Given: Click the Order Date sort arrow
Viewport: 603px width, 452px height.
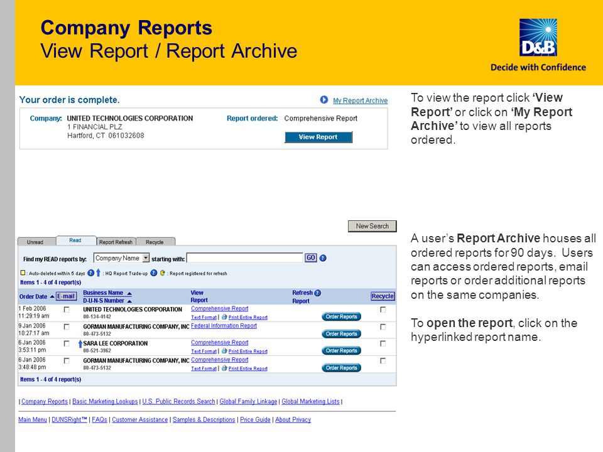Looking at the screenshot, I should [x=52, y=296].
